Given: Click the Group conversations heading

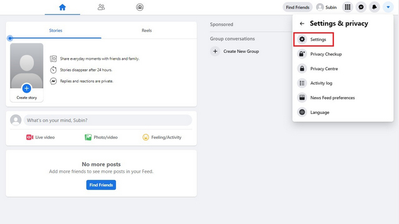Looking at the screenshot, I should [x=233, y=39].
